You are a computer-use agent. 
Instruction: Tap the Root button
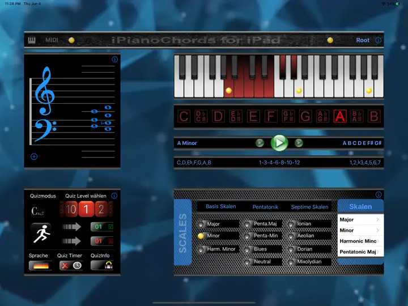point(363,40)
